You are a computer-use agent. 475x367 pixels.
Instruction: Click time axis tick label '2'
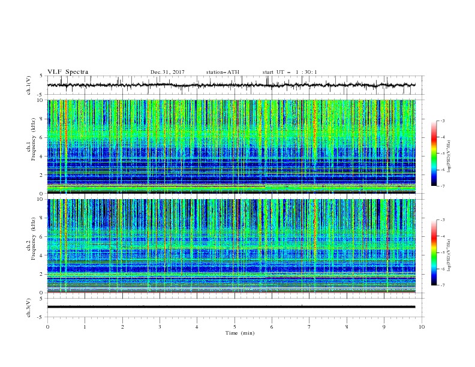[x=122, y=327]
